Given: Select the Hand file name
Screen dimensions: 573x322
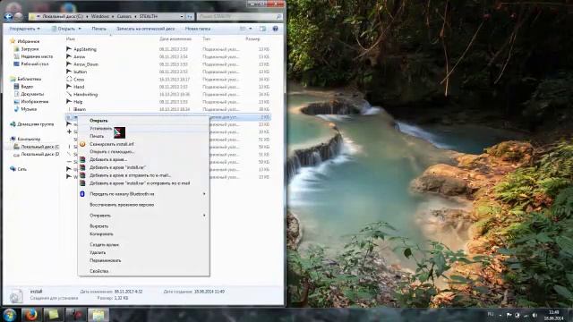Looking at the screenshot, I should tap(79, 87).
